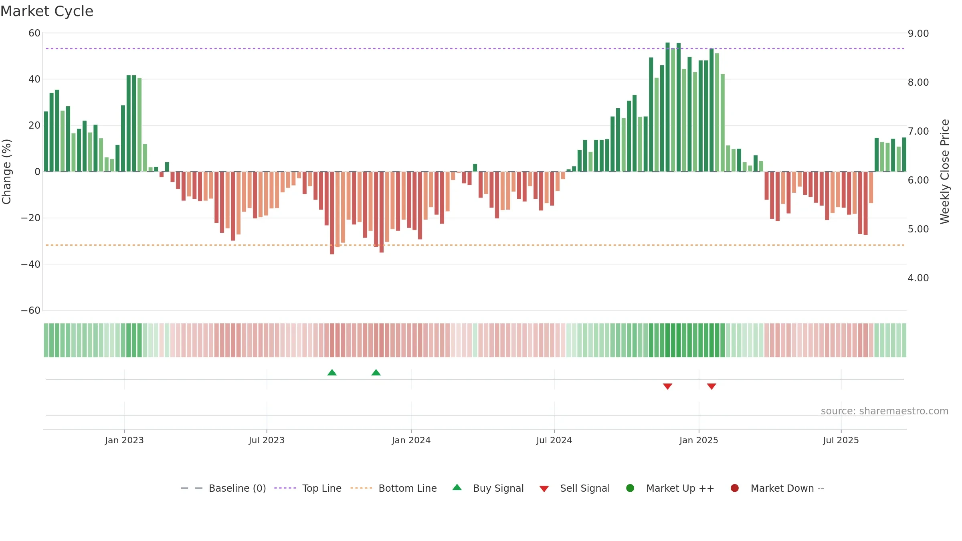The height and width of the screenshot is (541, 962).
Task: Toggle the Baseline (0) legend item
Action: pos(223,488)
